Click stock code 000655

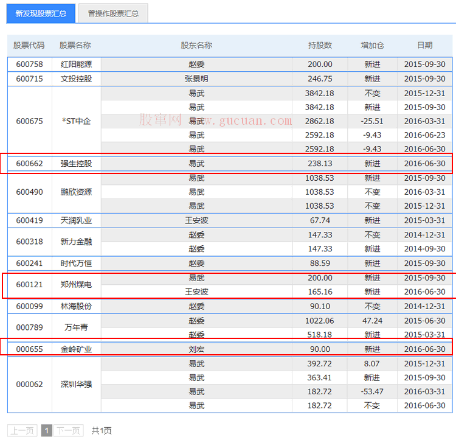[29, 349]
